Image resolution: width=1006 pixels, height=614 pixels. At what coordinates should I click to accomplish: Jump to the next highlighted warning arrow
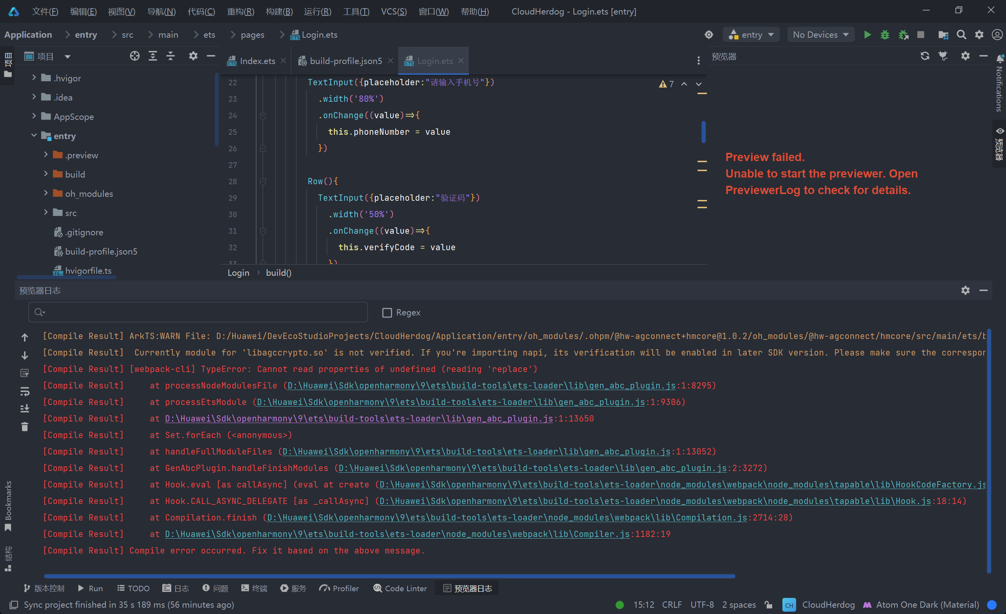(699, 84)
